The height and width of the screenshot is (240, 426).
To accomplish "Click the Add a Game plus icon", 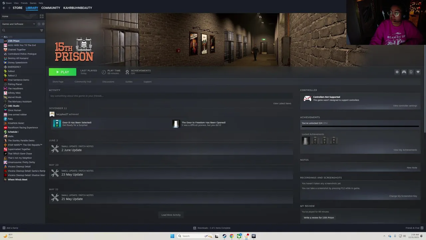I will 4,228.
